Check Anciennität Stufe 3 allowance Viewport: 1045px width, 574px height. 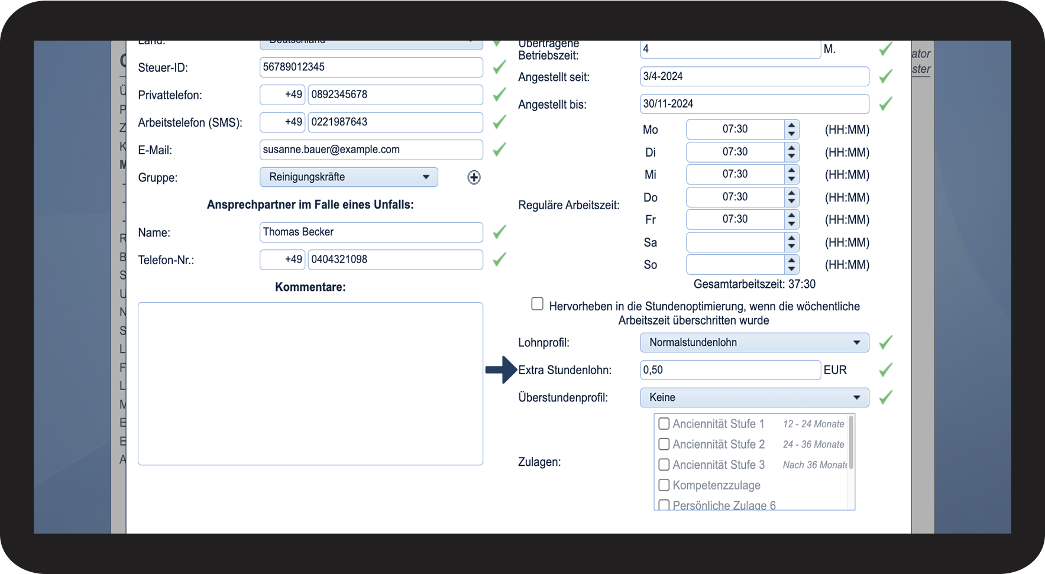tap(664, 465)
